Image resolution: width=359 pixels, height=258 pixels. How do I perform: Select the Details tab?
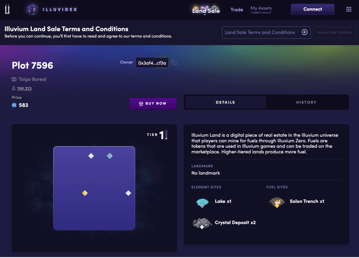225,102
